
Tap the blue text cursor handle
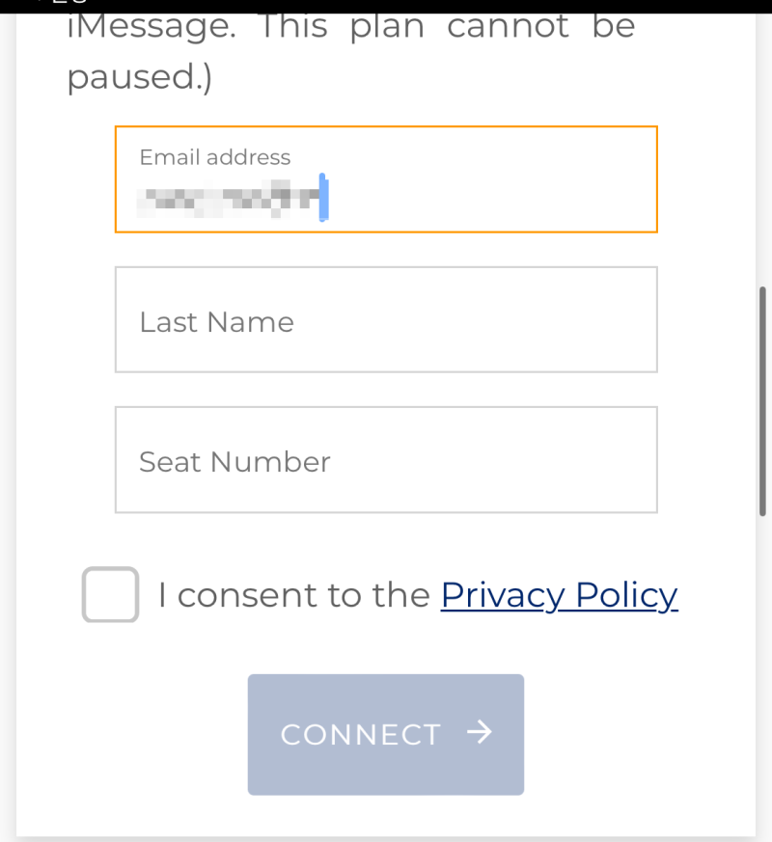(323, 198)
